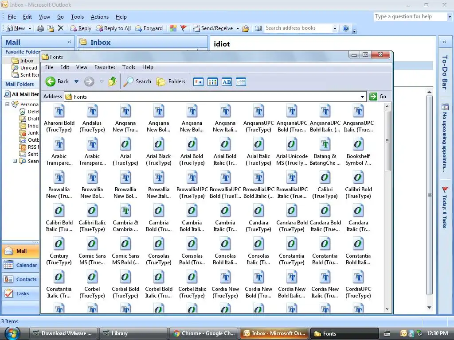
Task: Select the CordiaUPC font icon
Action: [x=358, y=278]
